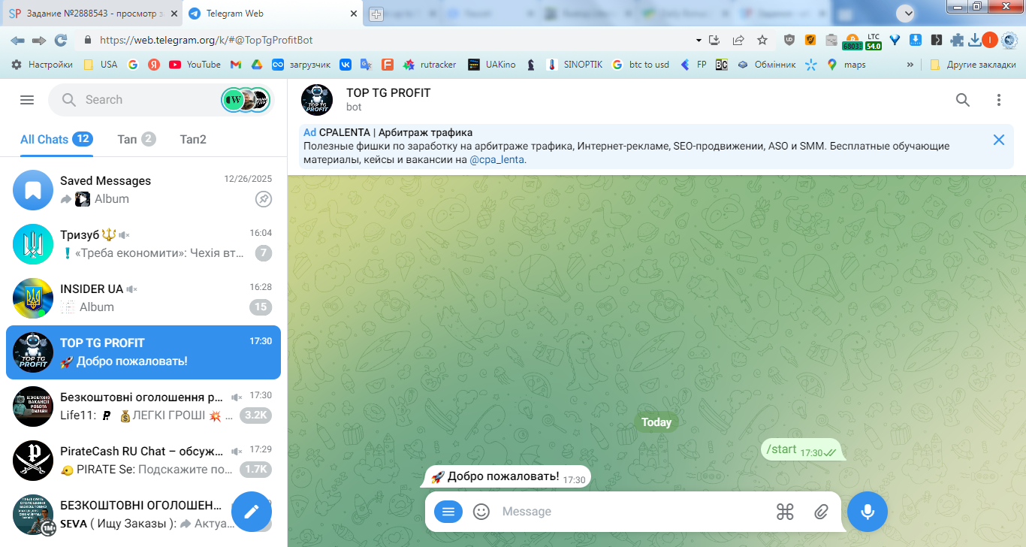
Task: Open the rutracker bookmark
Action: click(x=430, y=65)
